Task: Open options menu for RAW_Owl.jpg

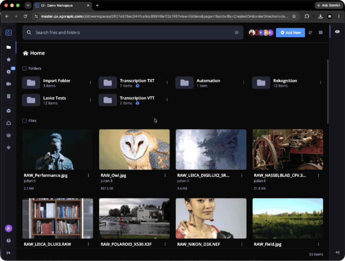Action: [165, 175]
